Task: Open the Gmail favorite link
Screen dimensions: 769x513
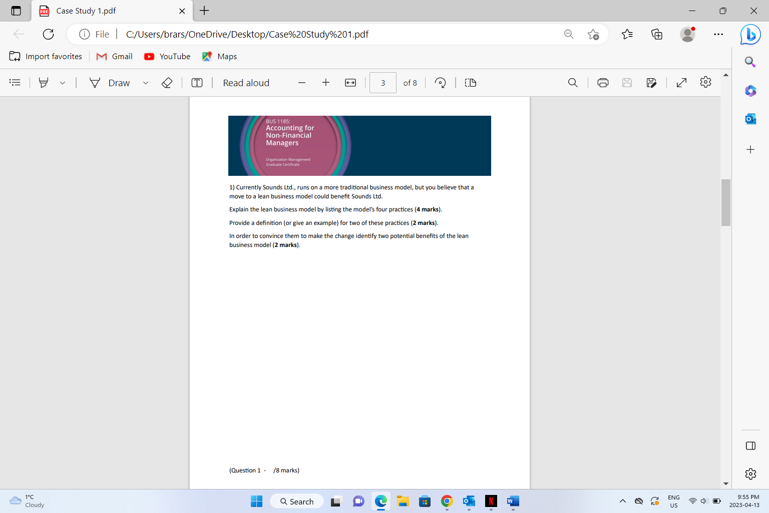Action: click(x=114, y=56)
